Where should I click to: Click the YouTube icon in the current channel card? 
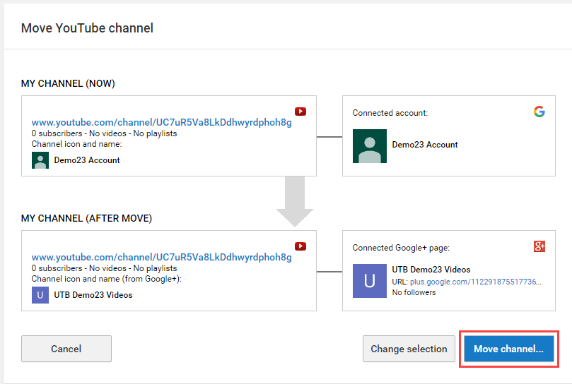click(300, 112)
